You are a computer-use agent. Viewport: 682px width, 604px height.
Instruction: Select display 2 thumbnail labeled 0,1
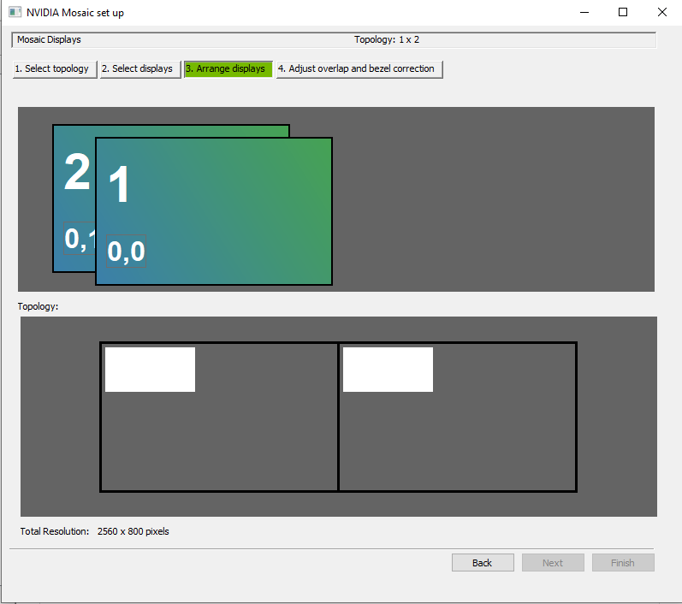[x=74, y=198]
